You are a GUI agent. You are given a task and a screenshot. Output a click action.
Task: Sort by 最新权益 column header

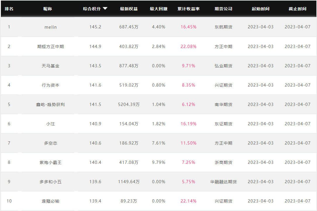tap(129, 9)
